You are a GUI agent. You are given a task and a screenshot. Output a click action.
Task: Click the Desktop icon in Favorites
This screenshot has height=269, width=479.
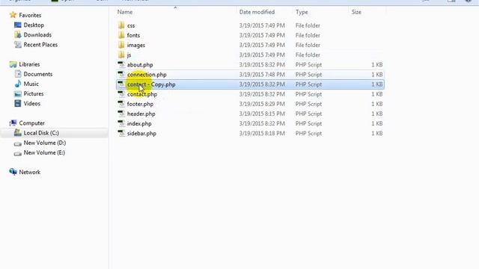pyautogui.click(x=18, y=25)
